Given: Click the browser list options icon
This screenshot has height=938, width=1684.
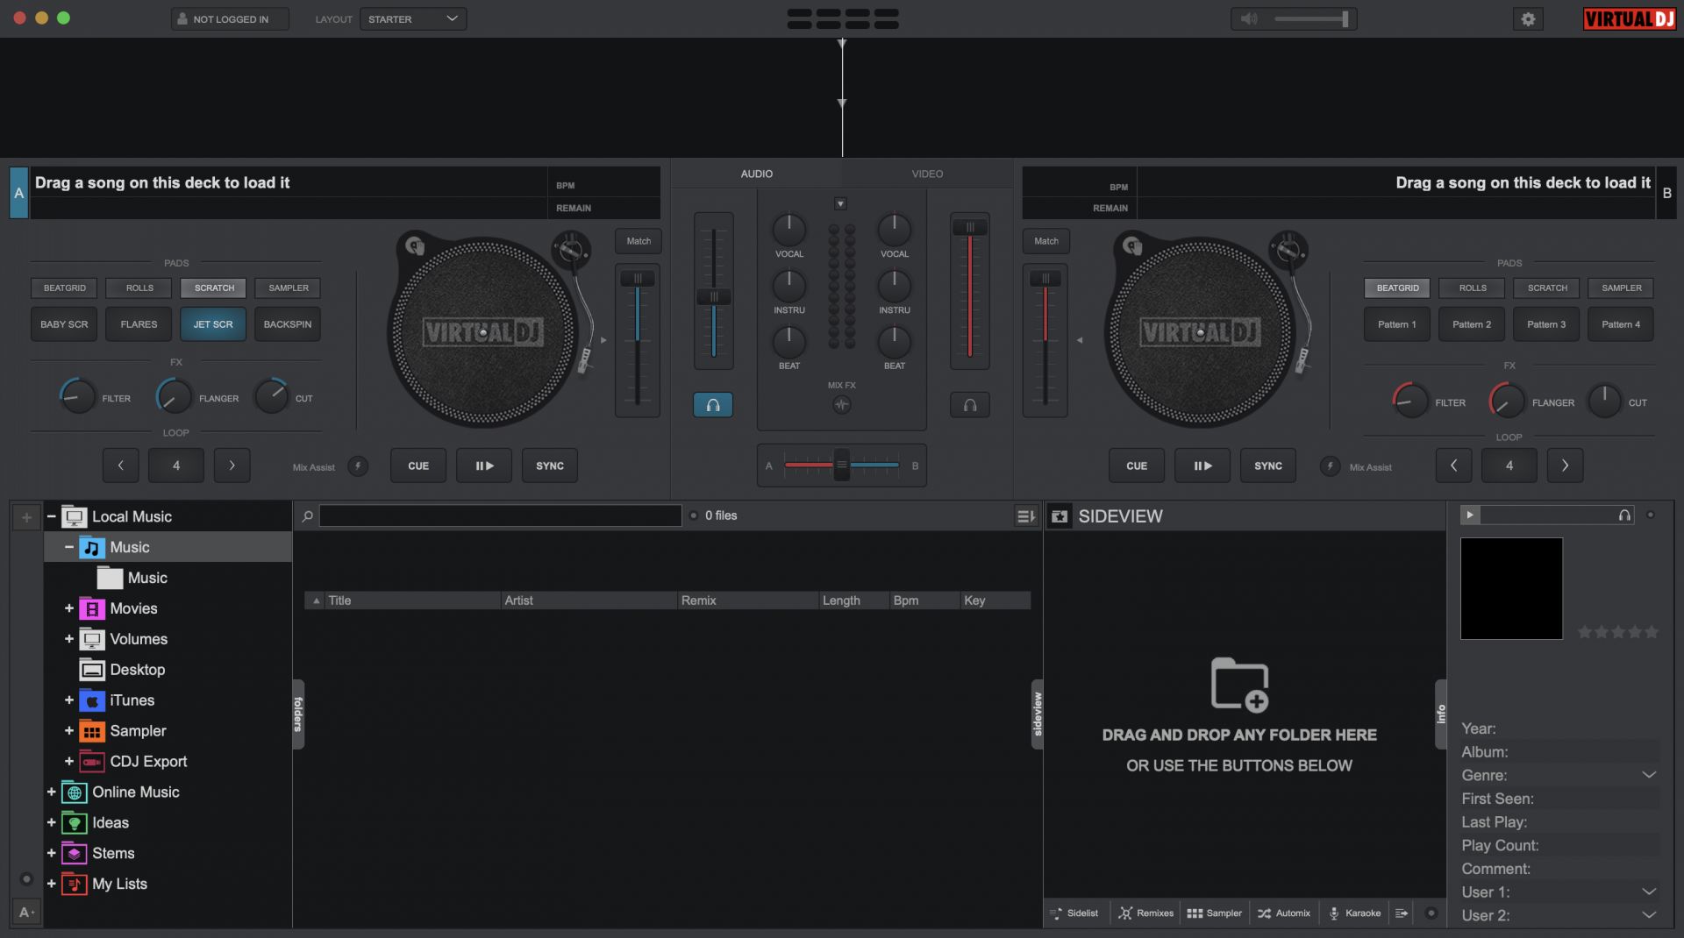Looking at the screenshot, I should click(x=1025, y=516).
